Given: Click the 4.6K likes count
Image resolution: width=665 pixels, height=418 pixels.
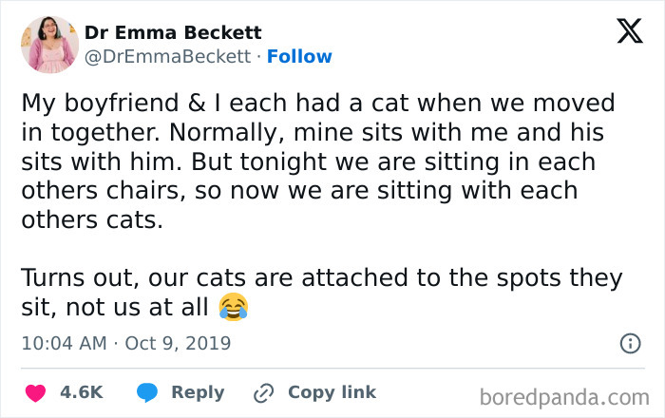Looking at the screenshot, I should pyautogui.click(x=81, y=392).
